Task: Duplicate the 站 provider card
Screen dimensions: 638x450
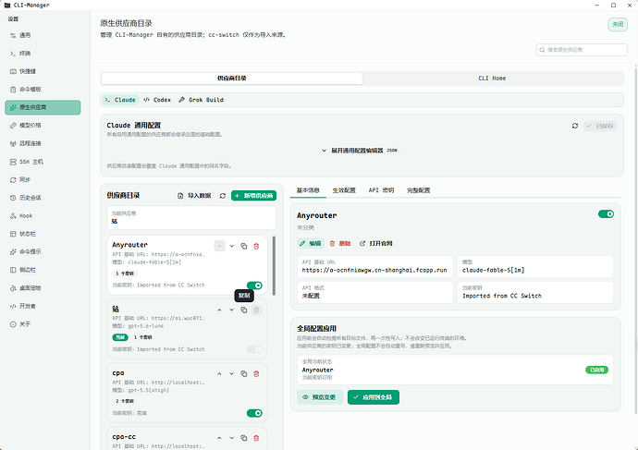Action: (x=244, y=310)
